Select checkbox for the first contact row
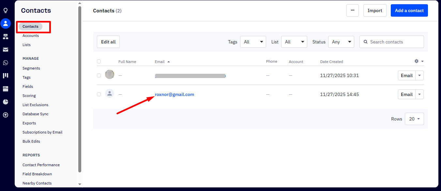The width and height of the screenshot is (441, 191). pos(99,75)
